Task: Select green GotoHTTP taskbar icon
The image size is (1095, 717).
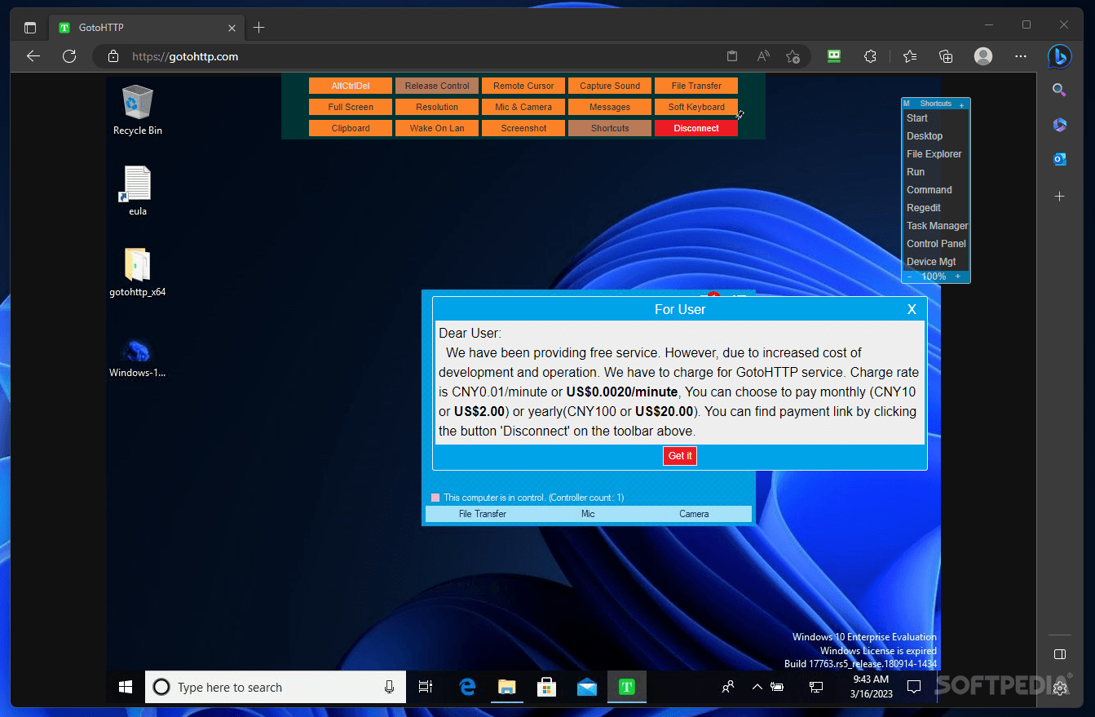Action: (x=626, y=687)
